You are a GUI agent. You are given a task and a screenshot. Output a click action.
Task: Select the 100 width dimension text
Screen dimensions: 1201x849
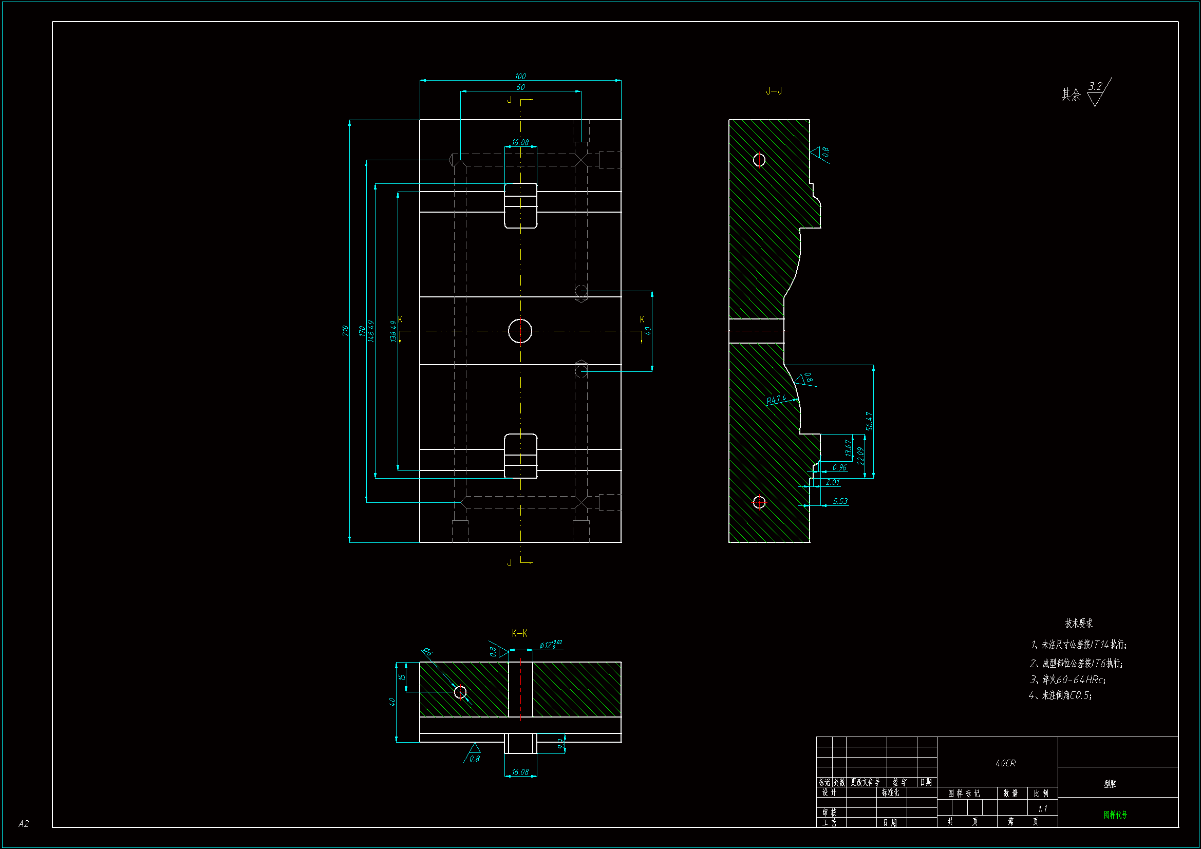[x=520, y=77]
